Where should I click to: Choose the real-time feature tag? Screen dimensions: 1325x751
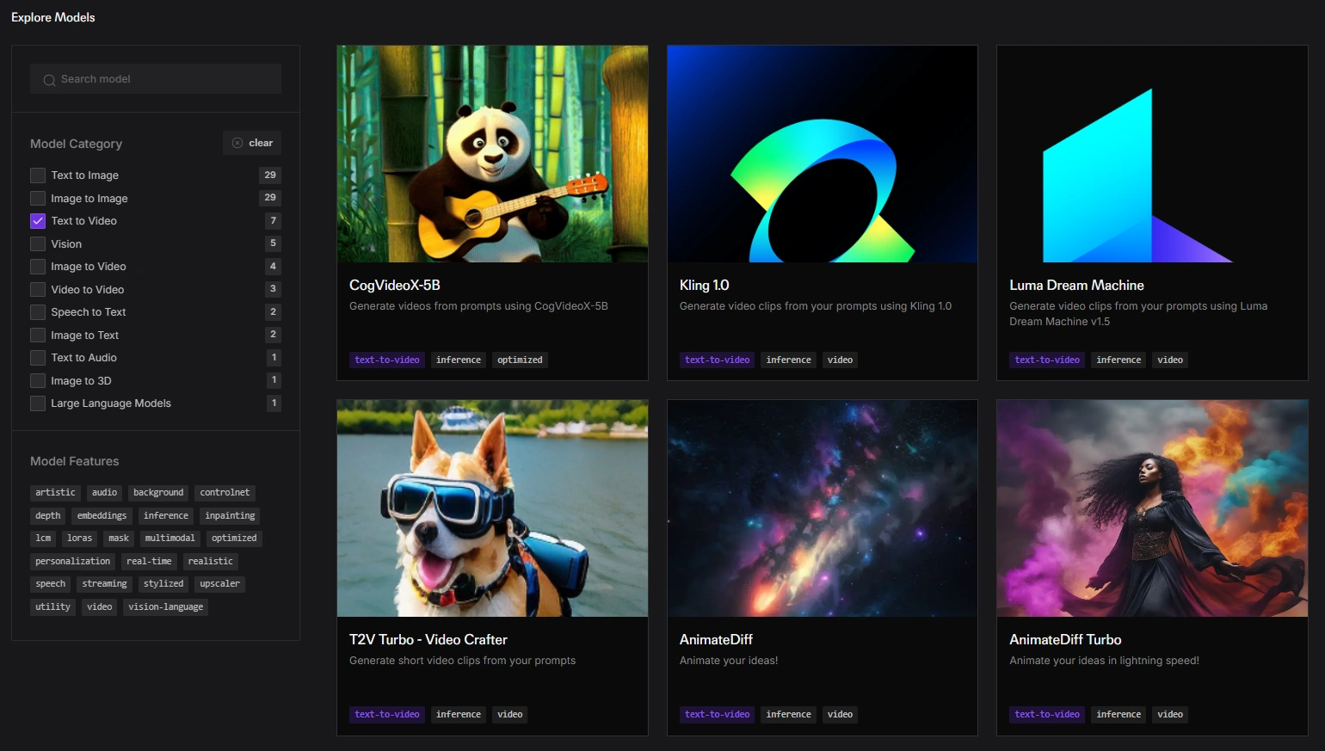point(149,562)
